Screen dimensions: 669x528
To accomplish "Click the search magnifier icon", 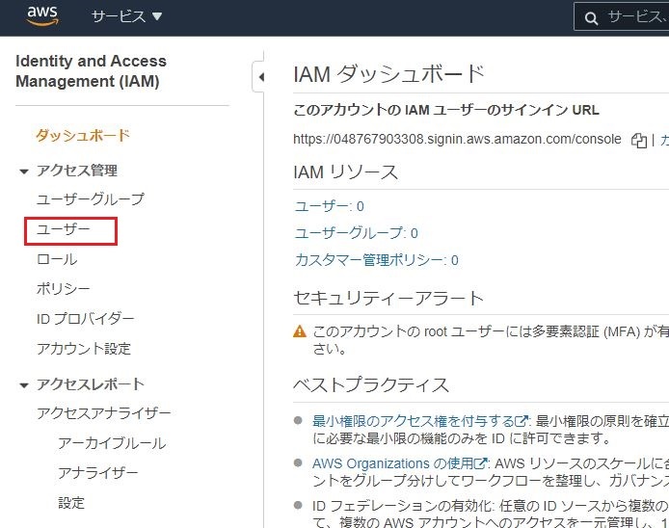I will (591, 18).
